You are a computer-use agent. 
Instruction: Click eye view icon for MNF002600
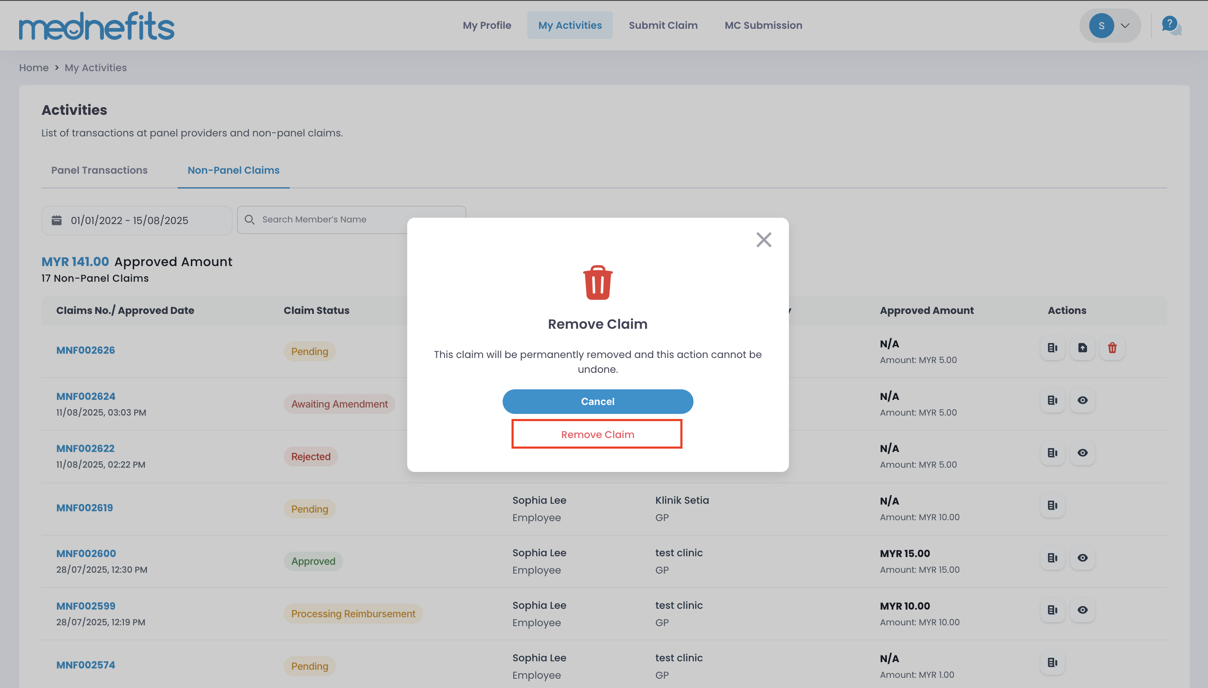tap(1082, 558)
